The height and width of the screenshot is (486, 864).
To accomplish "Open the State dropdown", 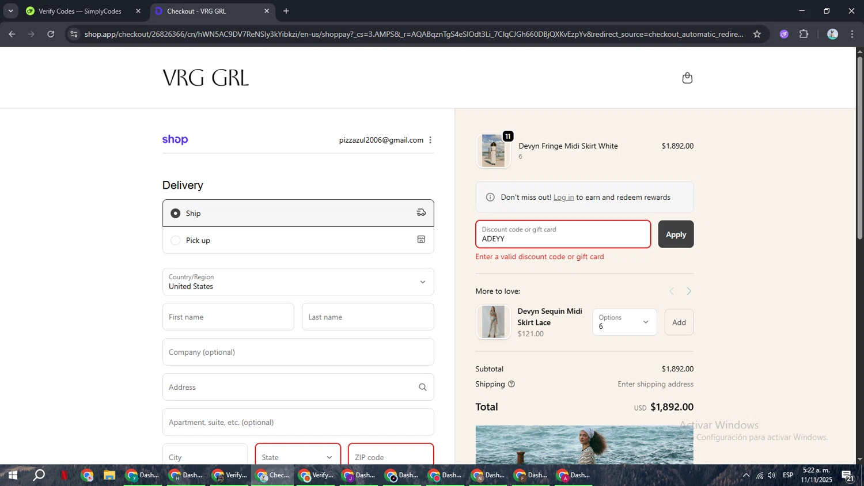I will point(298,457).
